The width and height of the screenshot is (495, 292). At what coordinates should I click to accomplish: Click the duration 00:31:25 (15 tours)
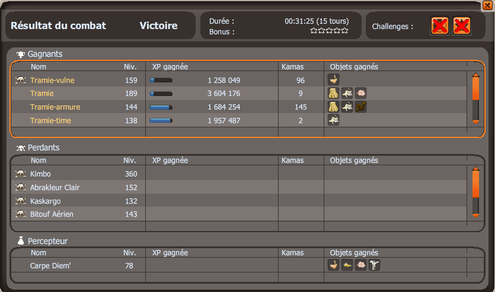pyautogui.click(x=317, y=21)
